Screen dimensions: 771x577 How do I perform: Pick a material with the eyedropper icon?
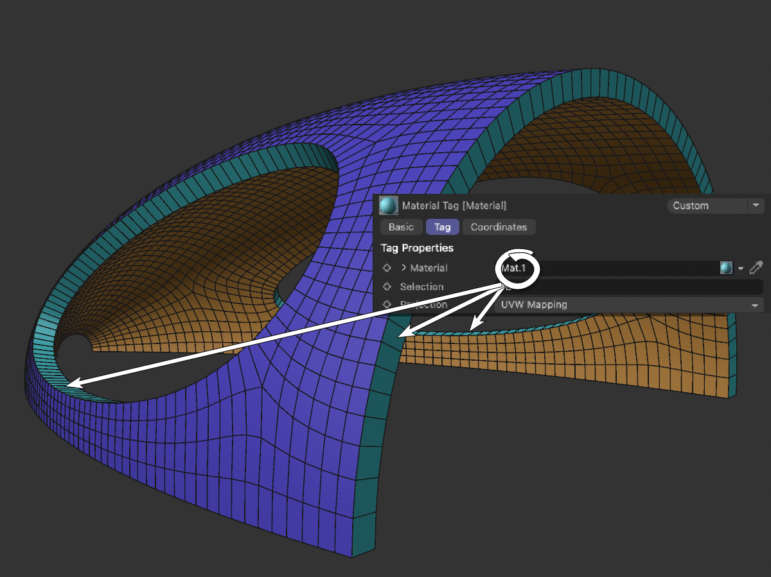[x=756, y=268]
